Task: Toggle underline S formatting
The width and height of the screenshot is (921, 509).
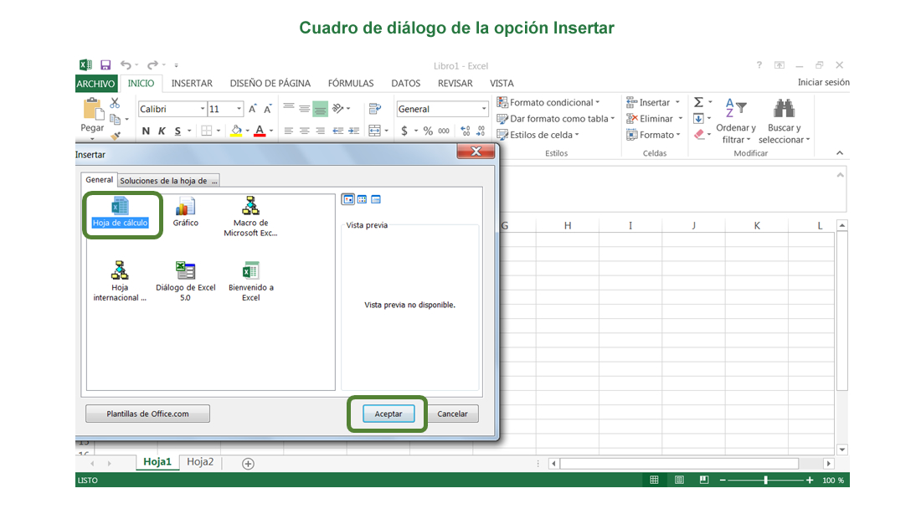Action: tap(178, 131)
